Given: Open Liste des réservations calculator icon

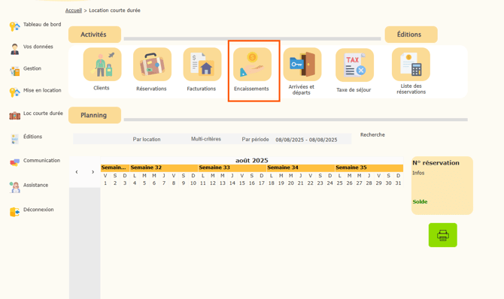Looking at the screenshot, I should coord(411,64).
